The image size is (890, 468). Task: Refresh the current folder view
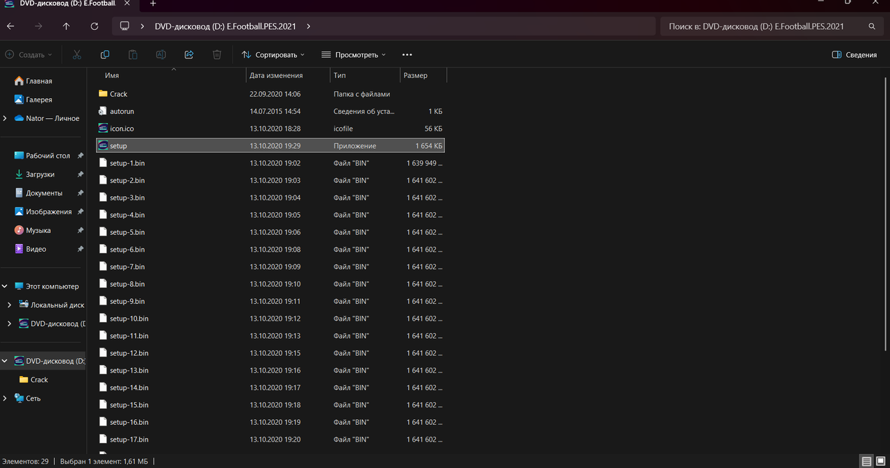click(x=95, y=26)
